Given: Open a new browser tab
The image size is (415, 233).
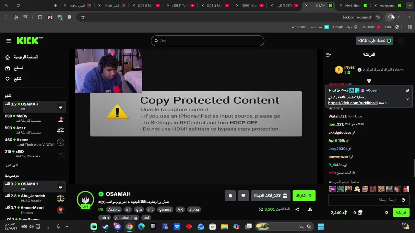Looking at the screenshot, I should pos(55,6).
